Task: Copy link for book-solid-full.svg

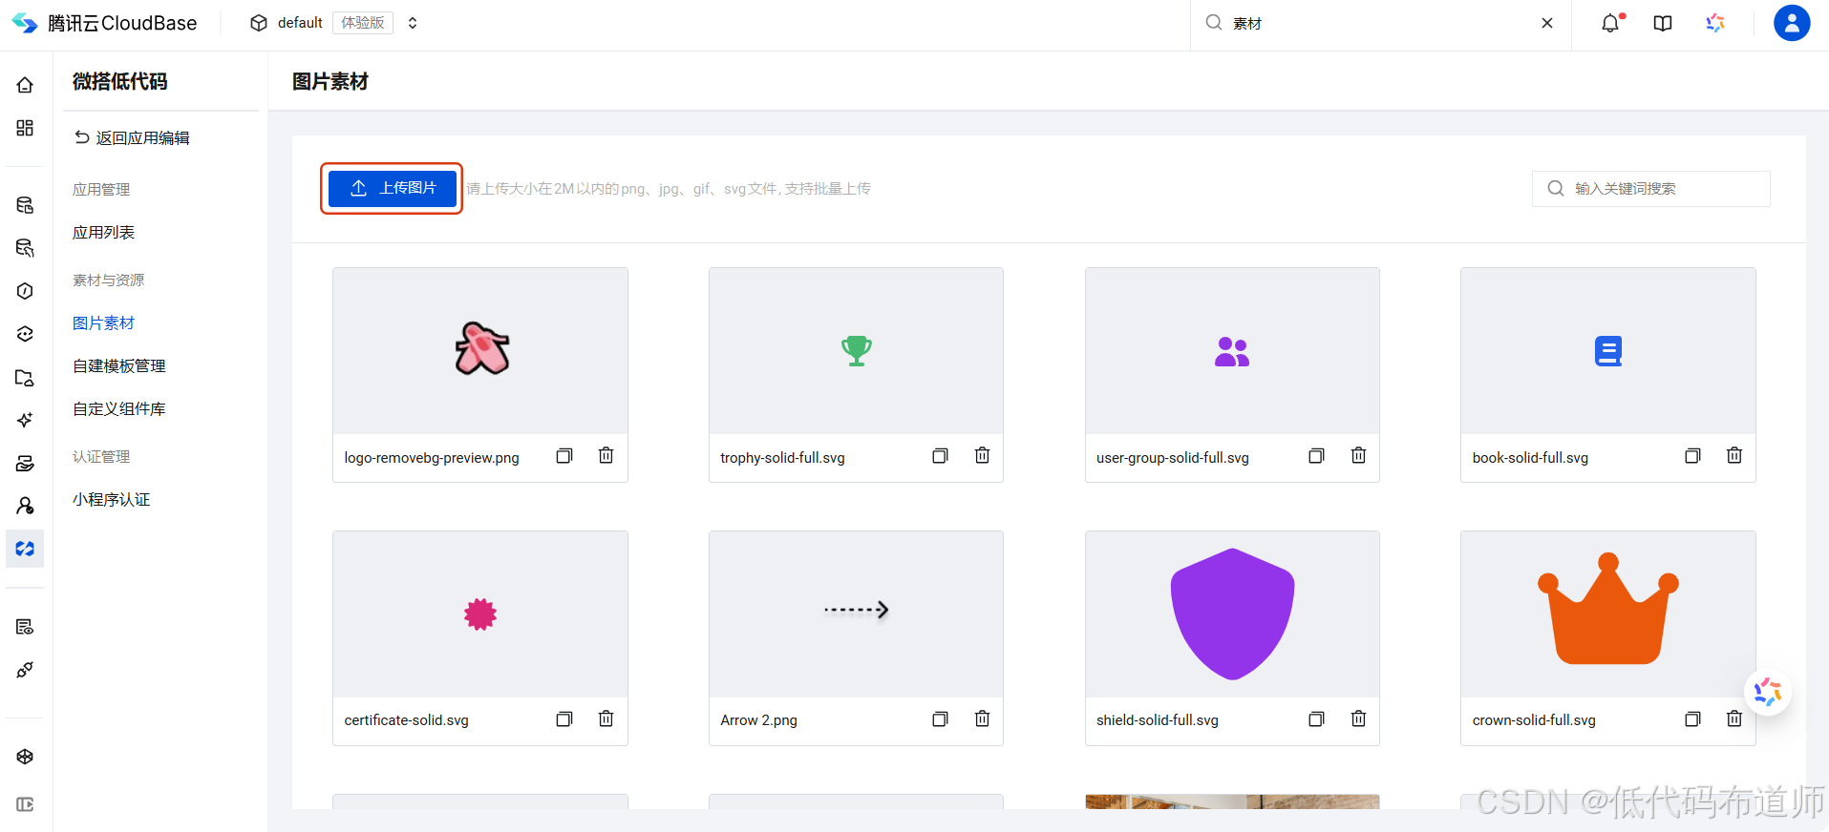Action: pyautogui.click(x=1693, y=456)
